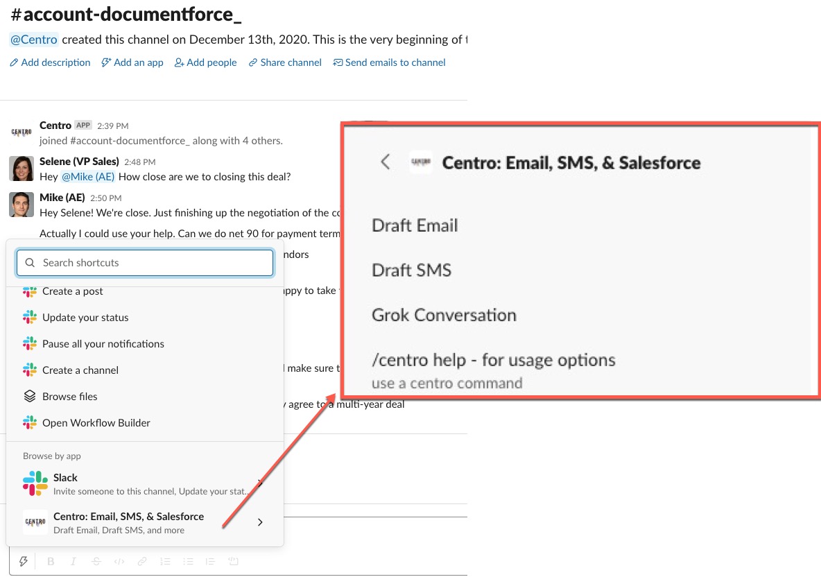This screenshot has height=586, width=821.
Task: Expand the Slack app shortcuts chevron
Action: pos(260,483)
